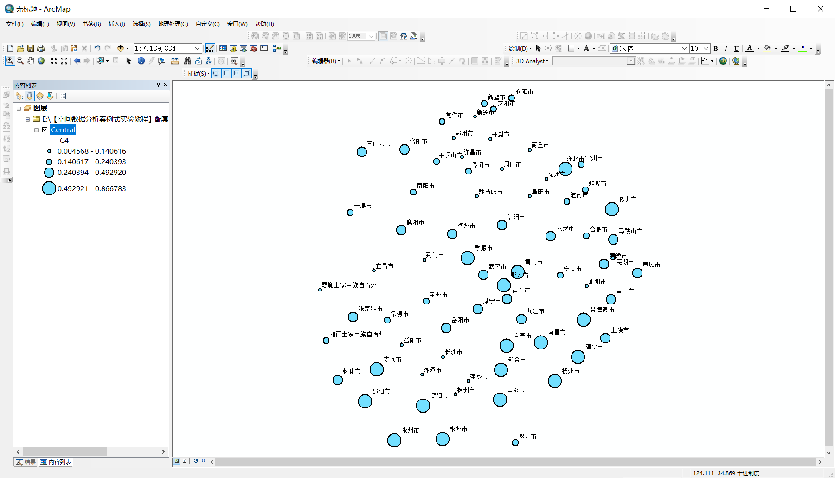This screenshot has width=835, height=478.
Task: Open the 3D Analyst layer dropdown
Action: (x=631, y=61)
